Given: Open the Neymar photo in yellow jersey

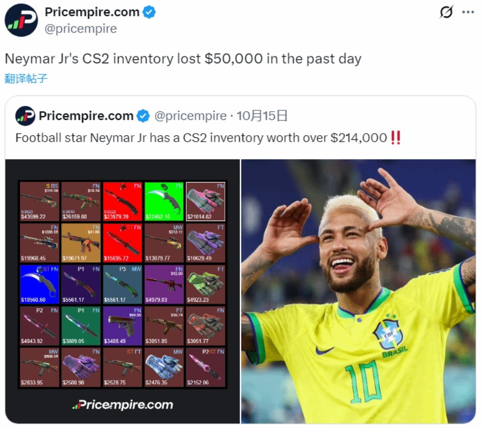Looking at the screenshot, I should [358, 291].
